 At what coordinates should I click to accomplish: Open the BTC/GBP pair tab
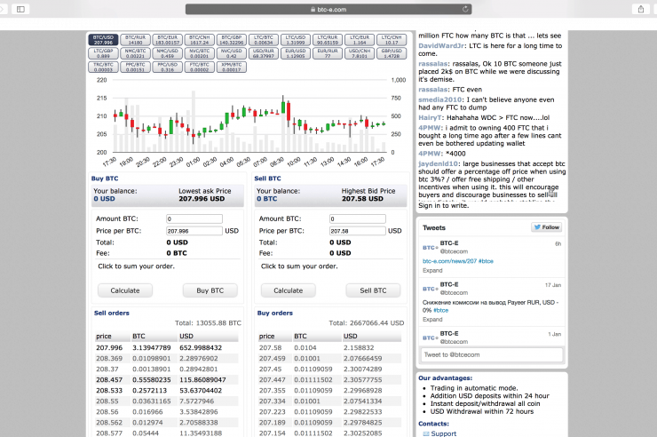click(232, 40)
